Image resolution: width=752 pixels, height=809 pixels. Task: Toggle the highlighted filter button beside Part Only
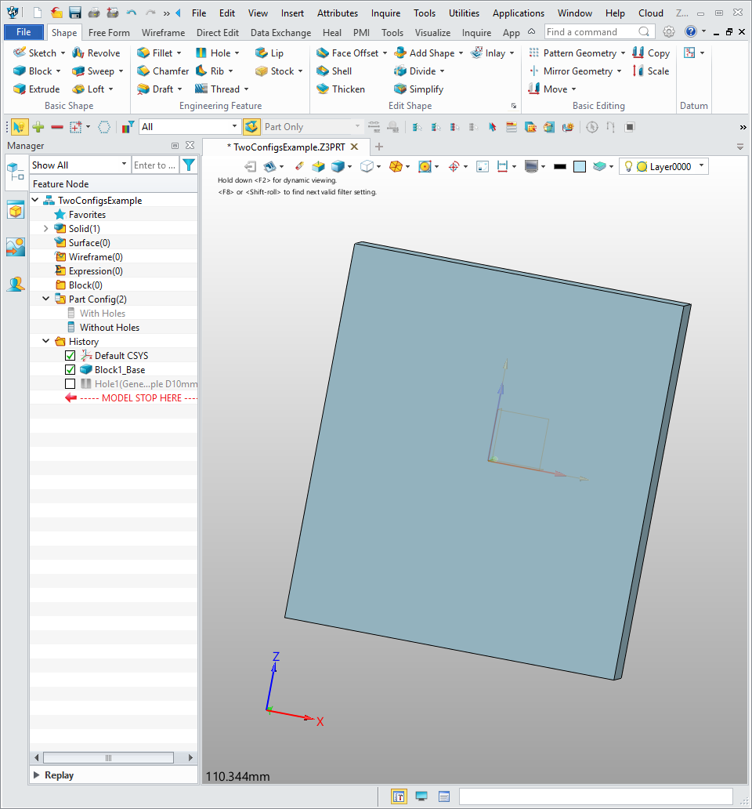[252, 127]
